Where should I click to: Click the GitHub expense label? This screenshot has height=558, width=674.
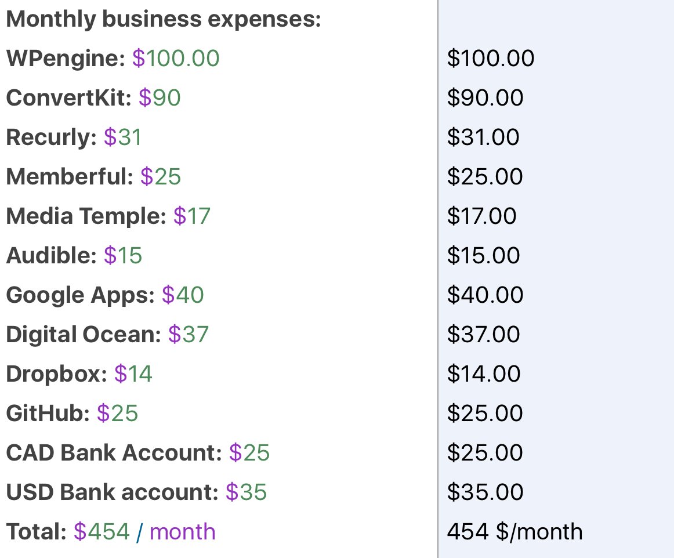pyautogui.click(x=48, y=414)
